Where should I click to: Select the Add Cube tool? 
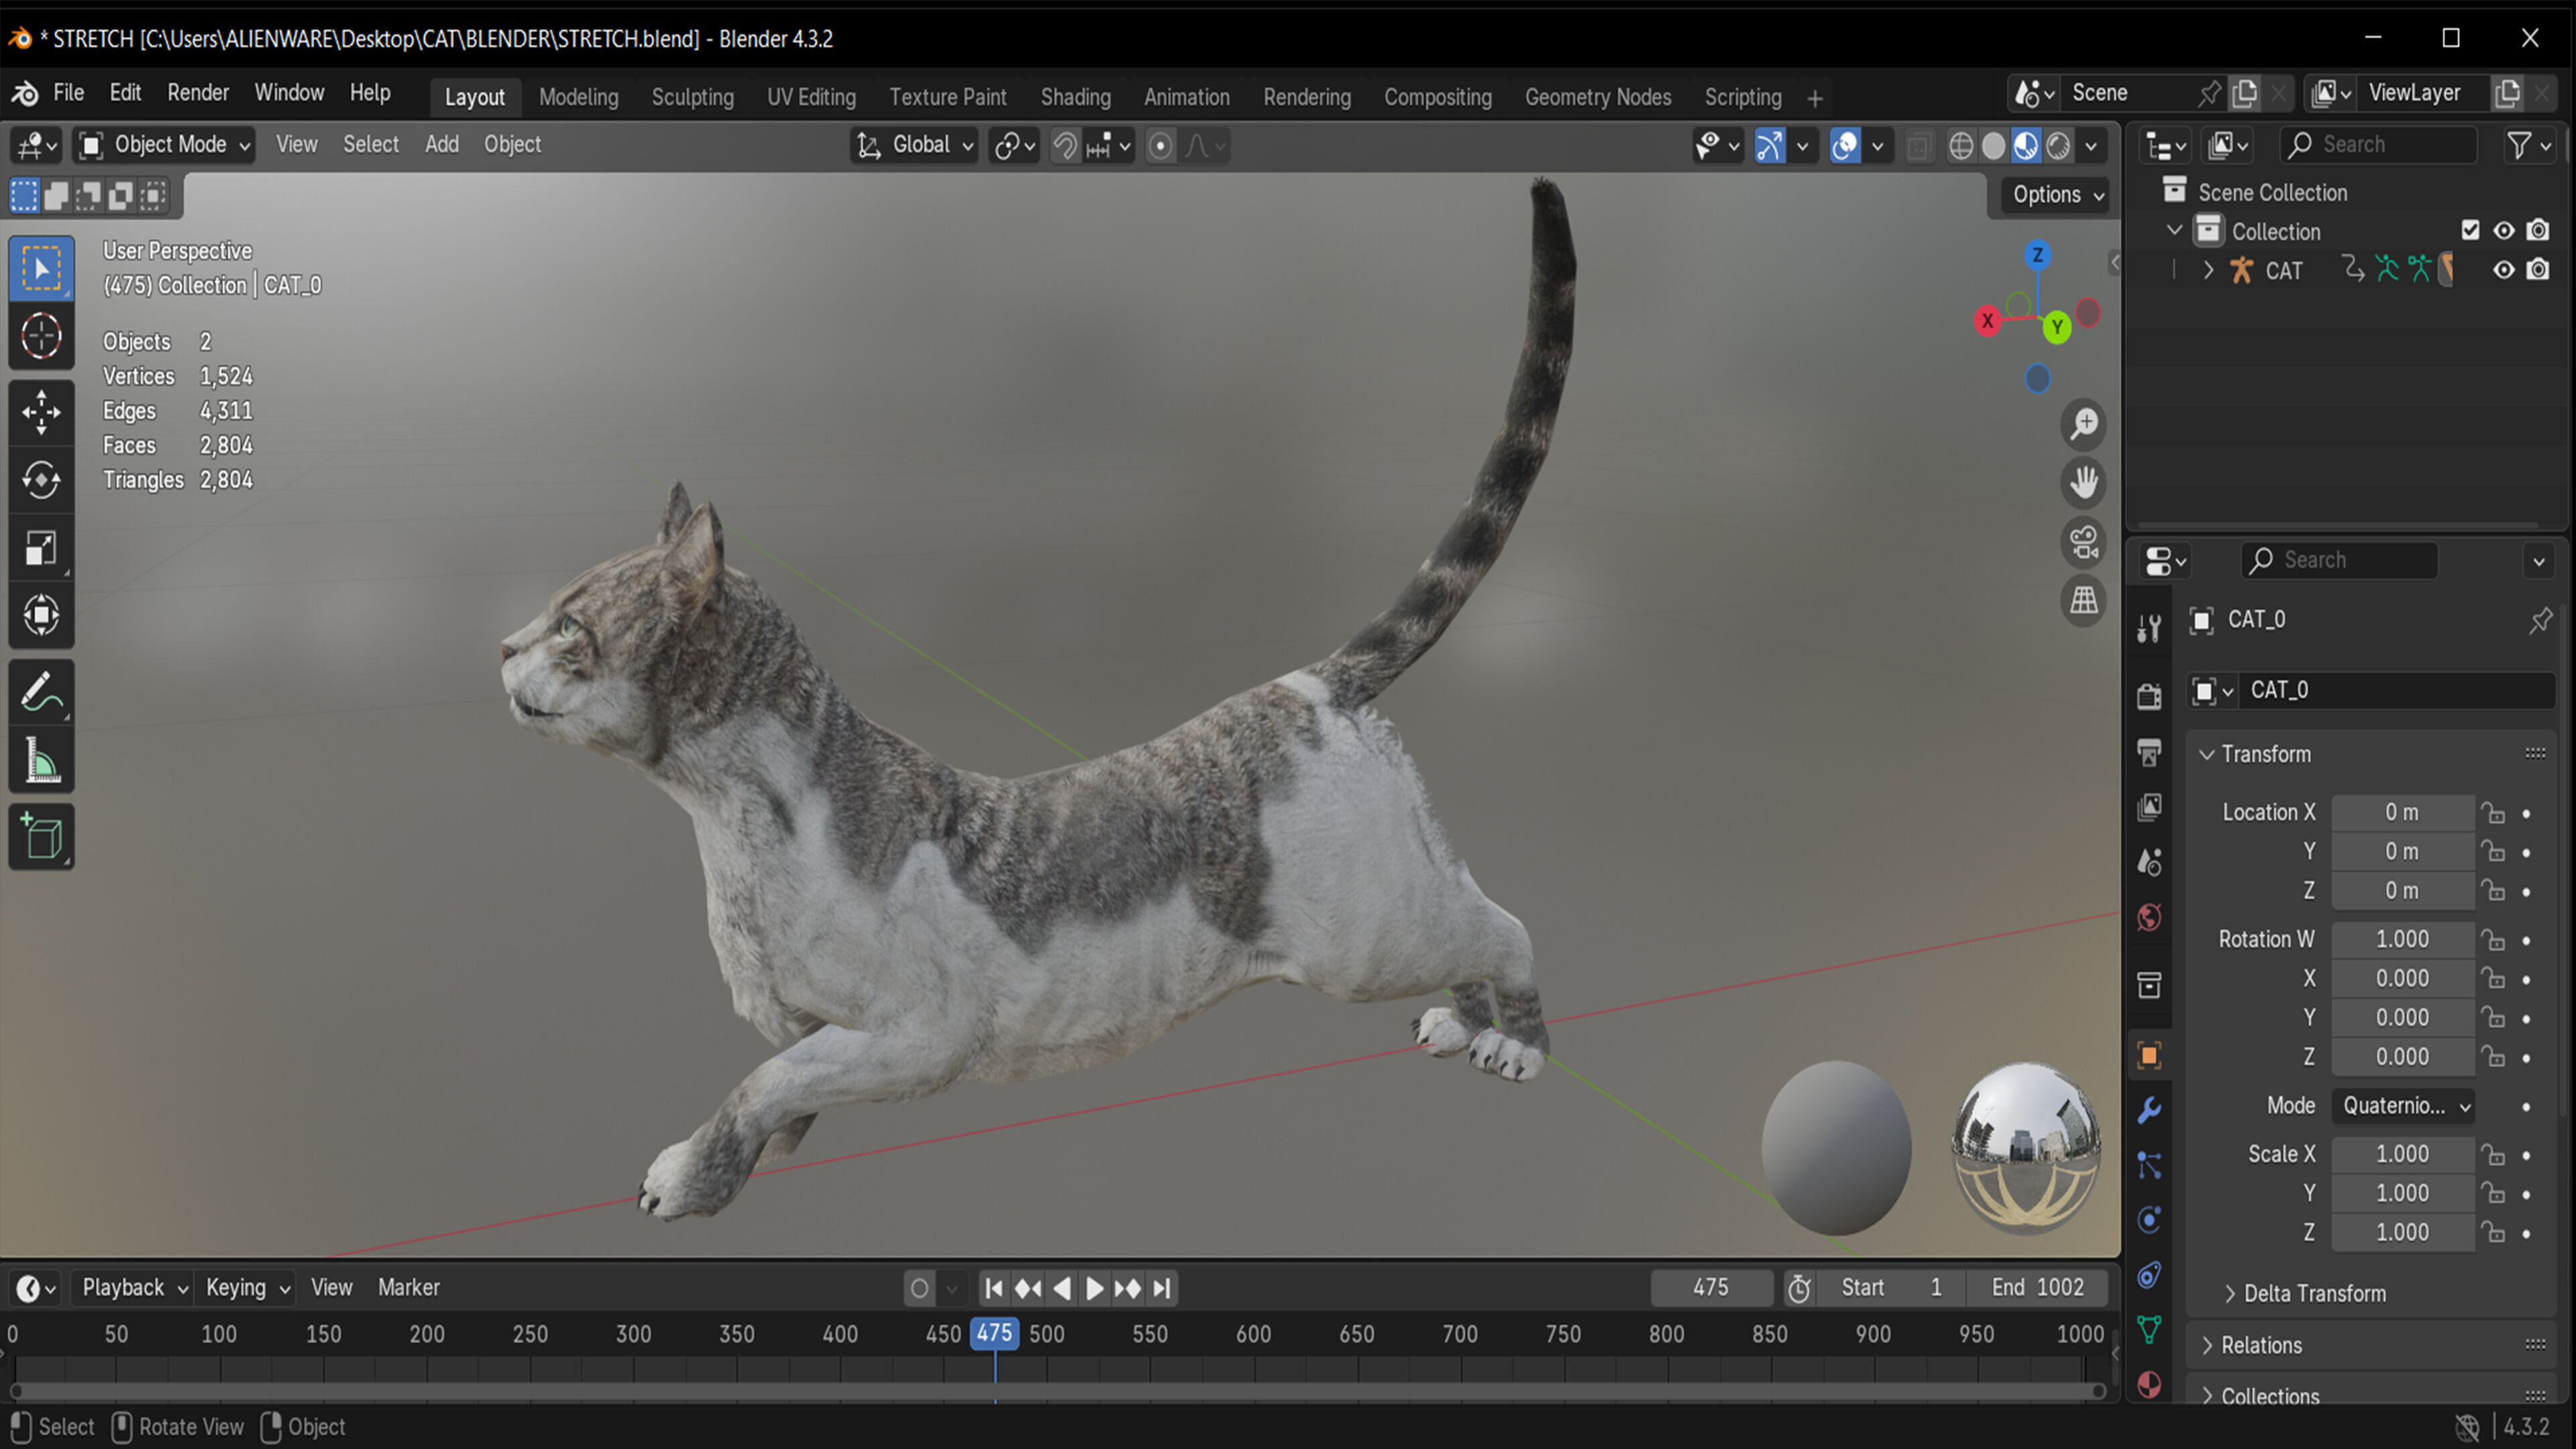pyautogui.click(x=41, y=836)
